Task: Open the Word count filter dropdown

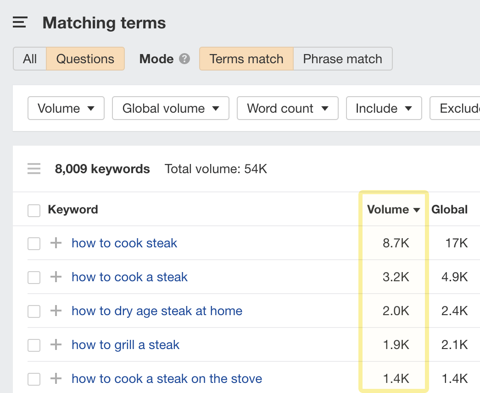Action: pyautogui.click(x=287, y=109)
